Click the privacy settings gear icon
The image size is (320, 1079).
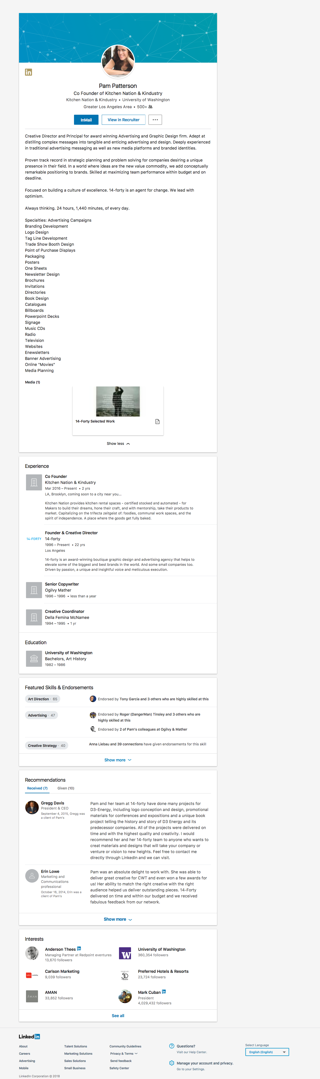[171, 1063]
